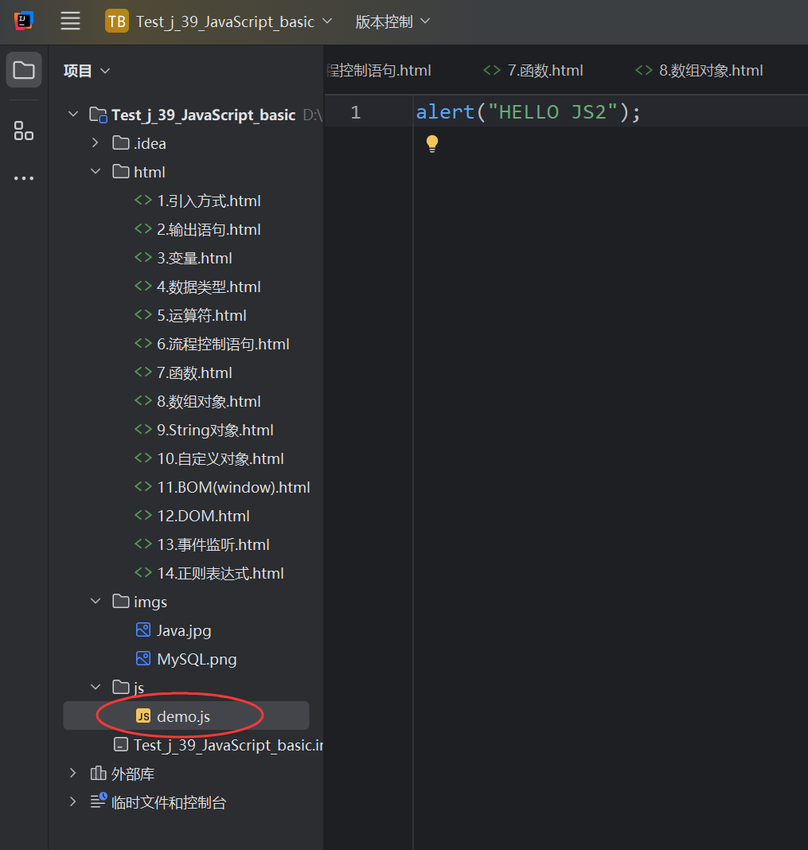Click line number 1 in the gutter

pyautogui.click(x=355, y=111)
